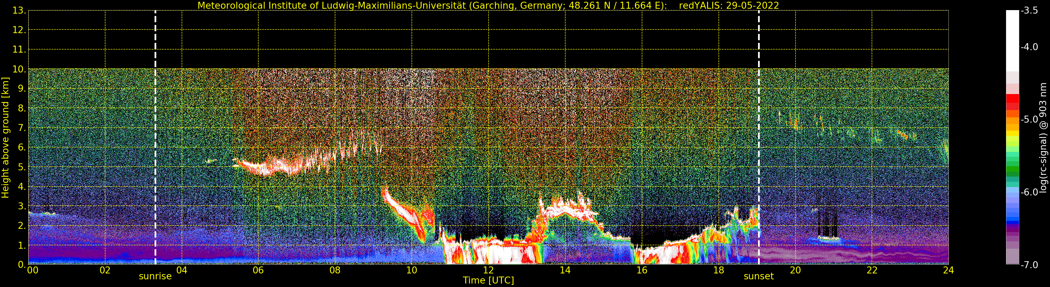Screen dimensions: 1050x287
Task: Click the '0.' height axis tick label
Action: pos(22,265)
